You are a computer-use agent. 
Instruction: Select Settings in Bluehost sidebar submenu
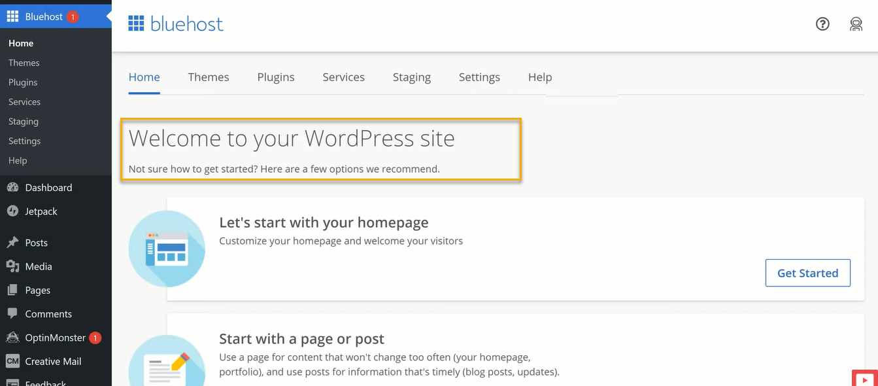(25, 141)
